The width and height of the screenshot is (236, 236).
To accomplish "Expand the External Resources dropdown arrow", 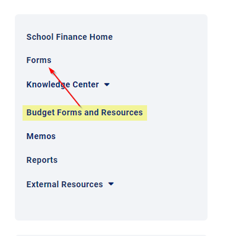I will (x=111, y=184).
